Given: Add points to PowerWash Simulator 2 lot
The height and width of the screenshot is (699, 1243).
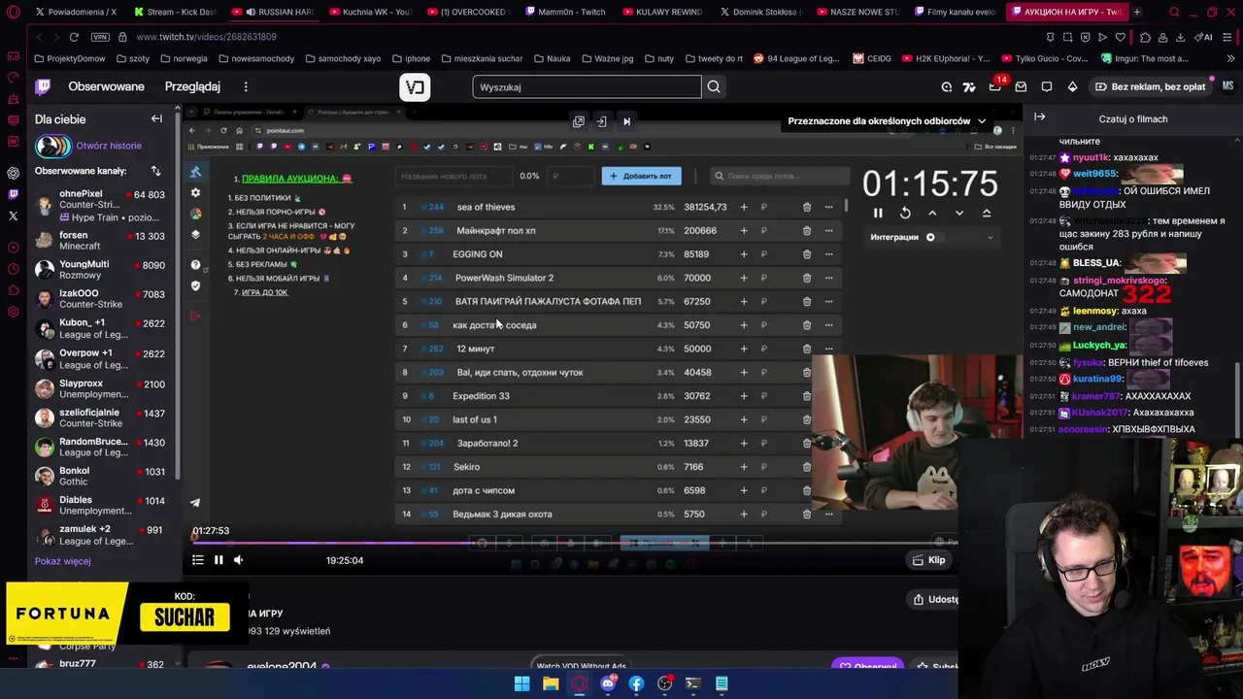Looking at the screenshot, I should click(744, 278).
